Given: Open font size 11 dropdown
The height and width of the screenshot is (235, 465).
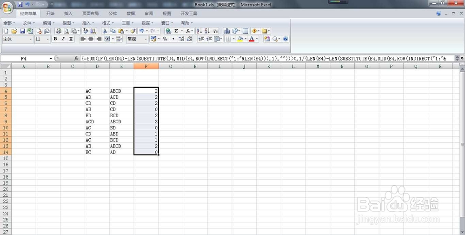Looking at the screenshot, I should point(48,39).
